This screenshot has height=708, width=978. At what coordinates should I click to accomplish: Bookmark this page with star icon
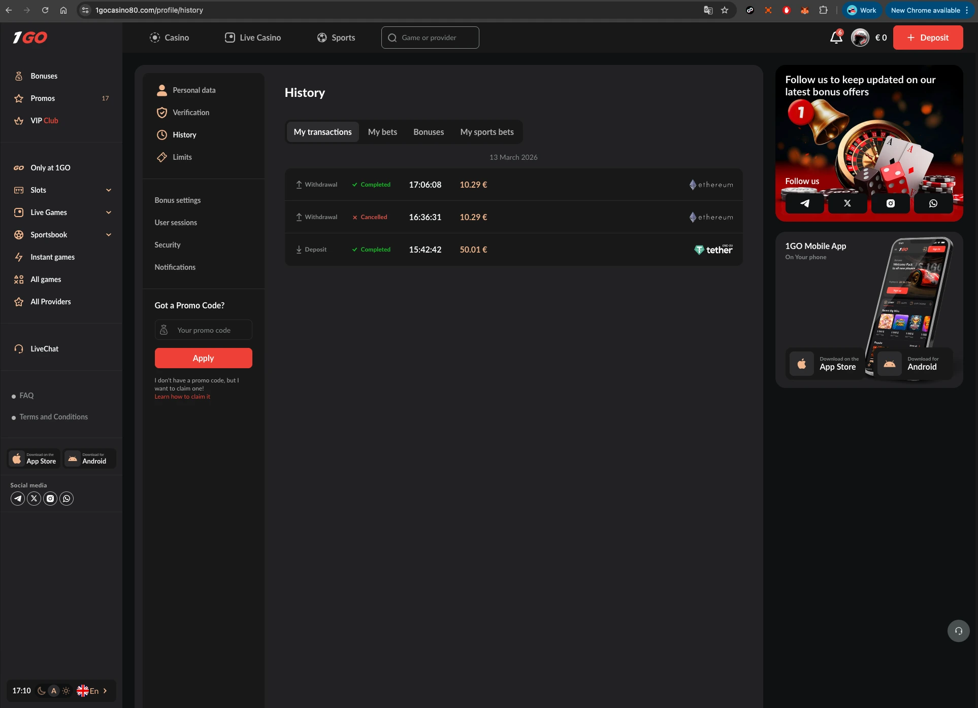point(725,10)
